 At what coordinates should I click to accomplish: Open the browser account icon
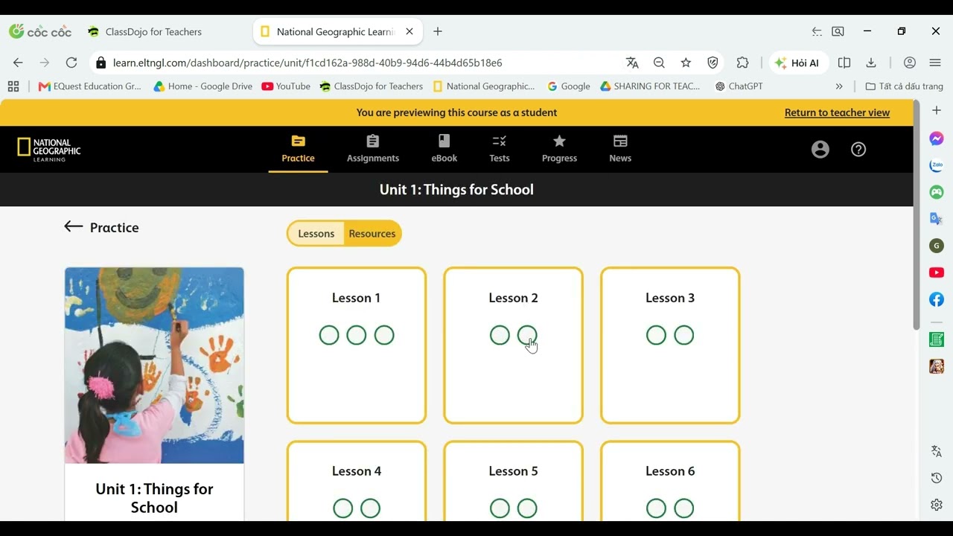coord(910,63)
